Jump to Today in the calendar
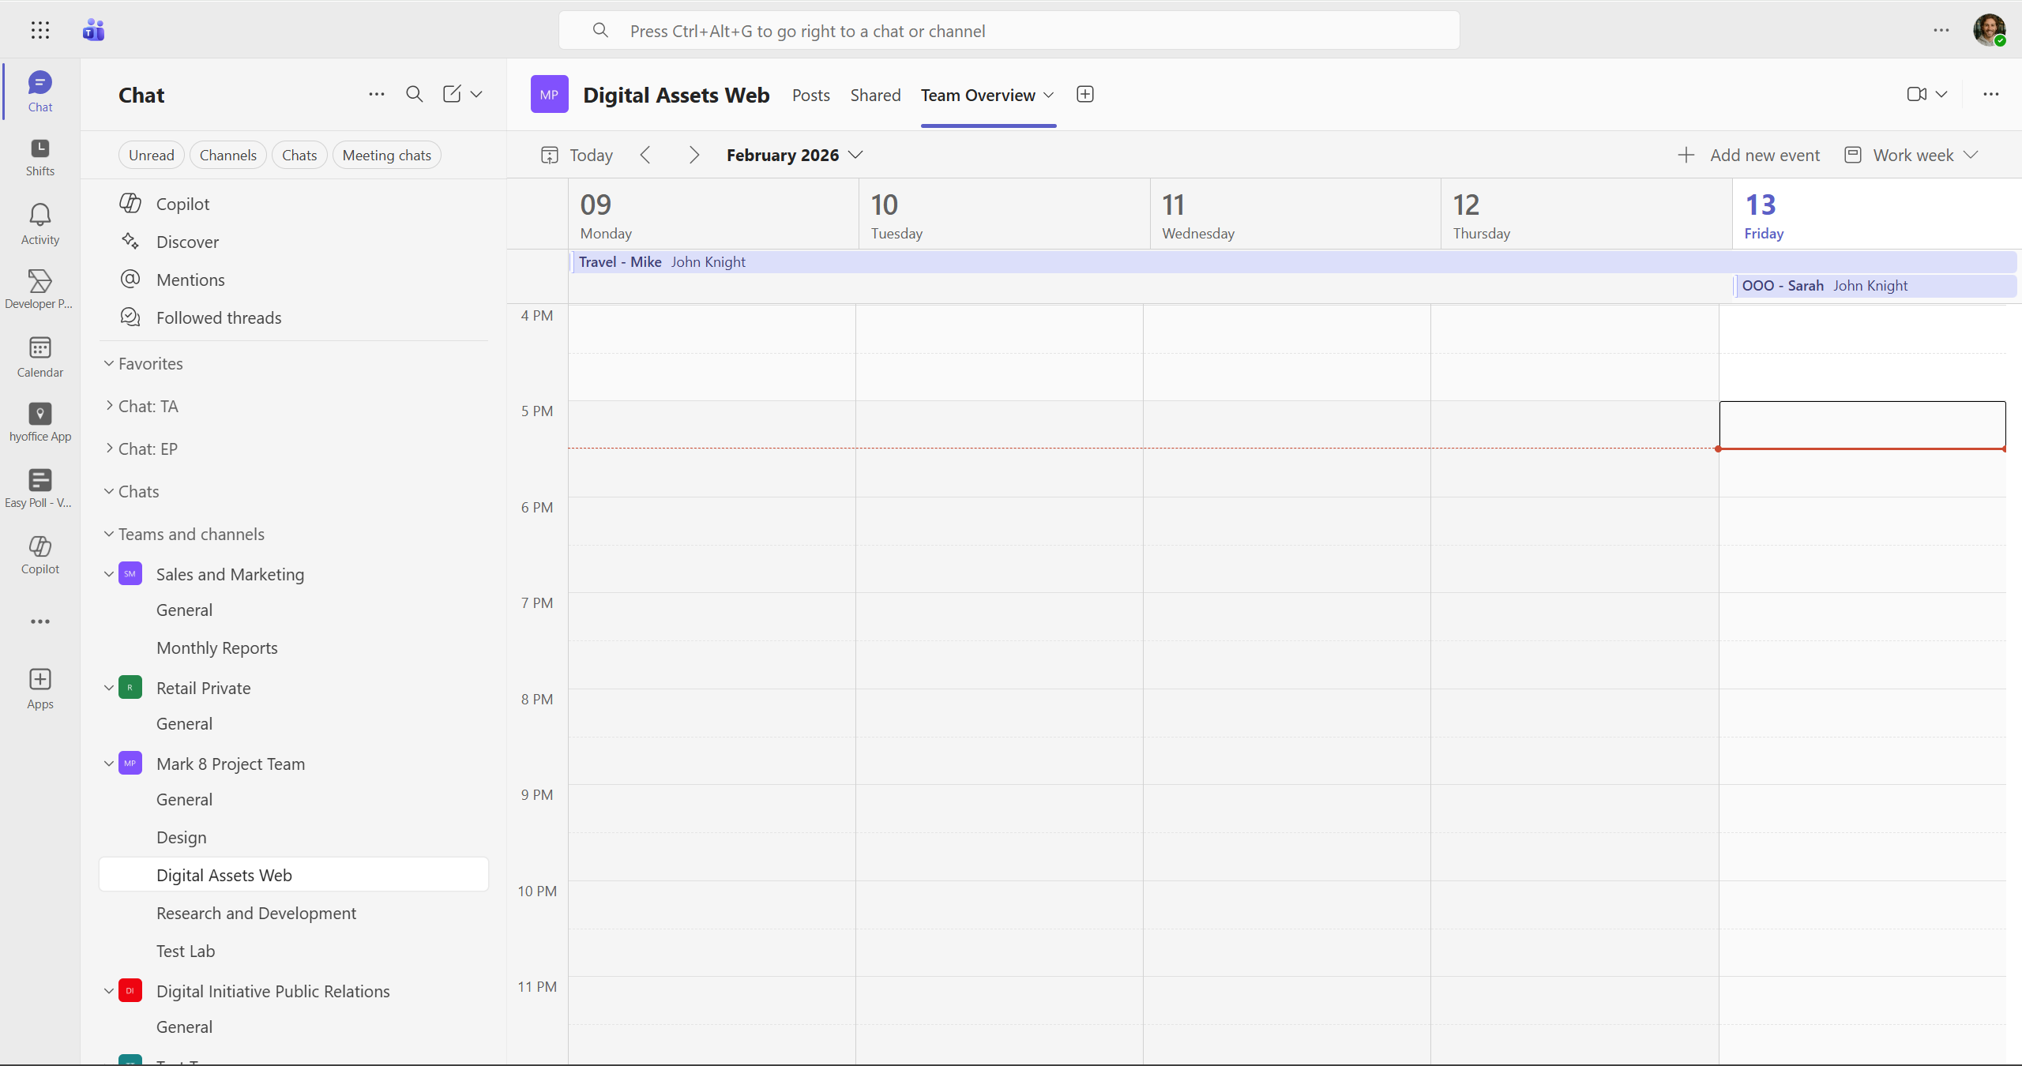The height and width of the screenshot is (1066, 2022). (576, 154)
